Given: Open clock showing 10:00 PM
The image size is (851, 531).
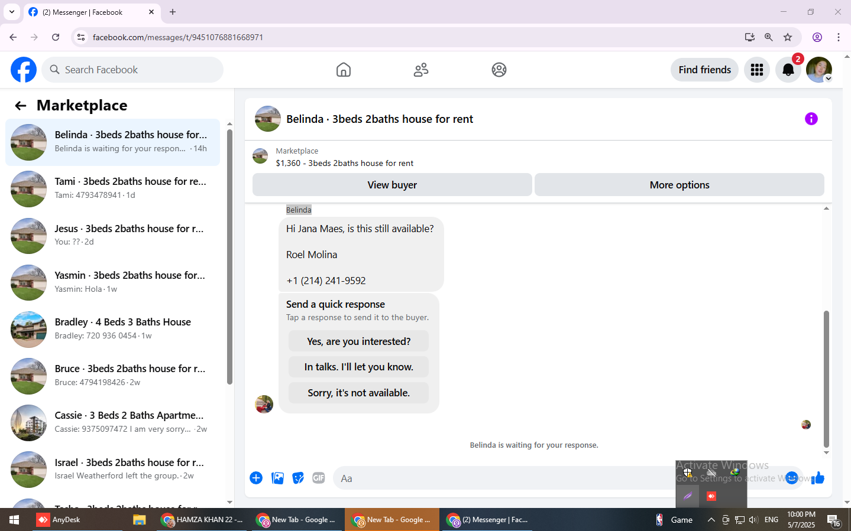Looking at the screenshot, I should click(x=801, y=520).
